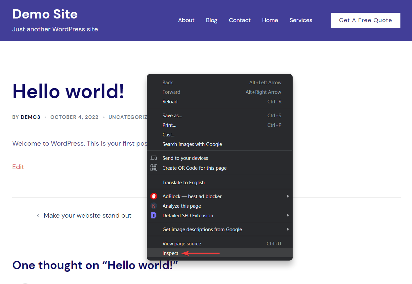Viewport: 412px width, 284px height.
Task: Click the Analyze this page K icon
Action: 153,206
